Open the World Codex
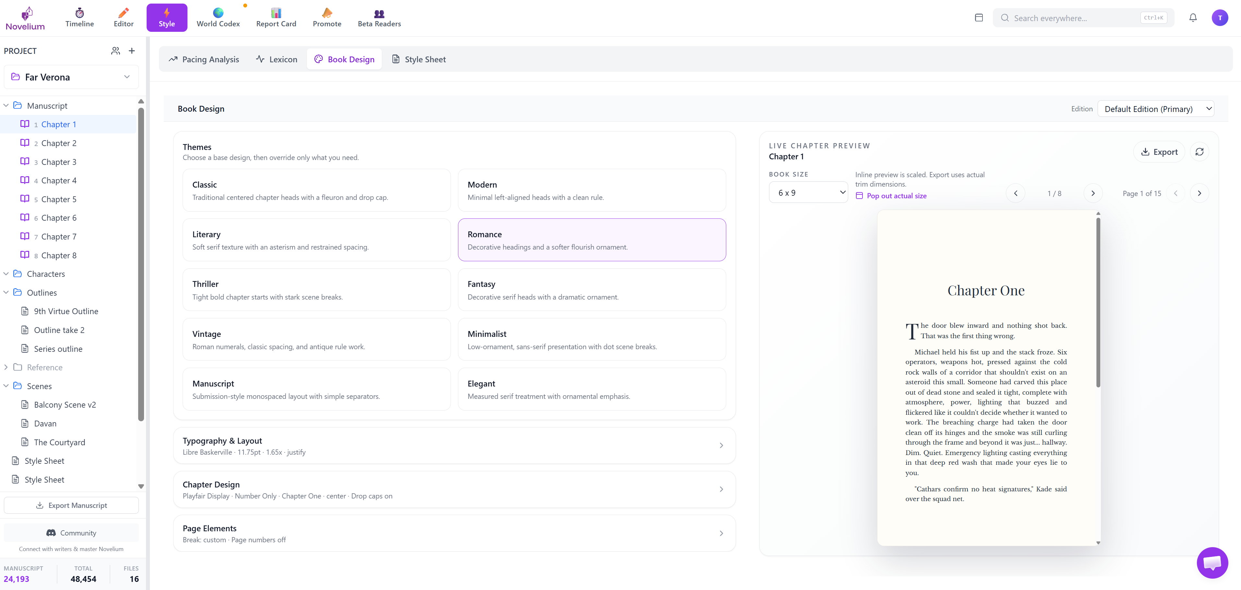 pos(218,17)
